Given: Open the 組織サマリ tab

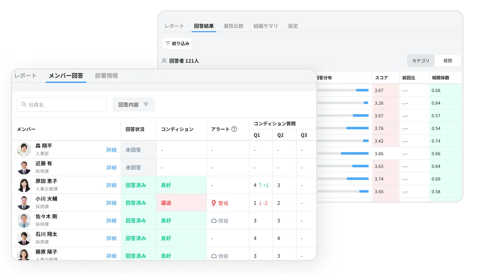Looking at the screenshot, I should [x=265, y=26].
